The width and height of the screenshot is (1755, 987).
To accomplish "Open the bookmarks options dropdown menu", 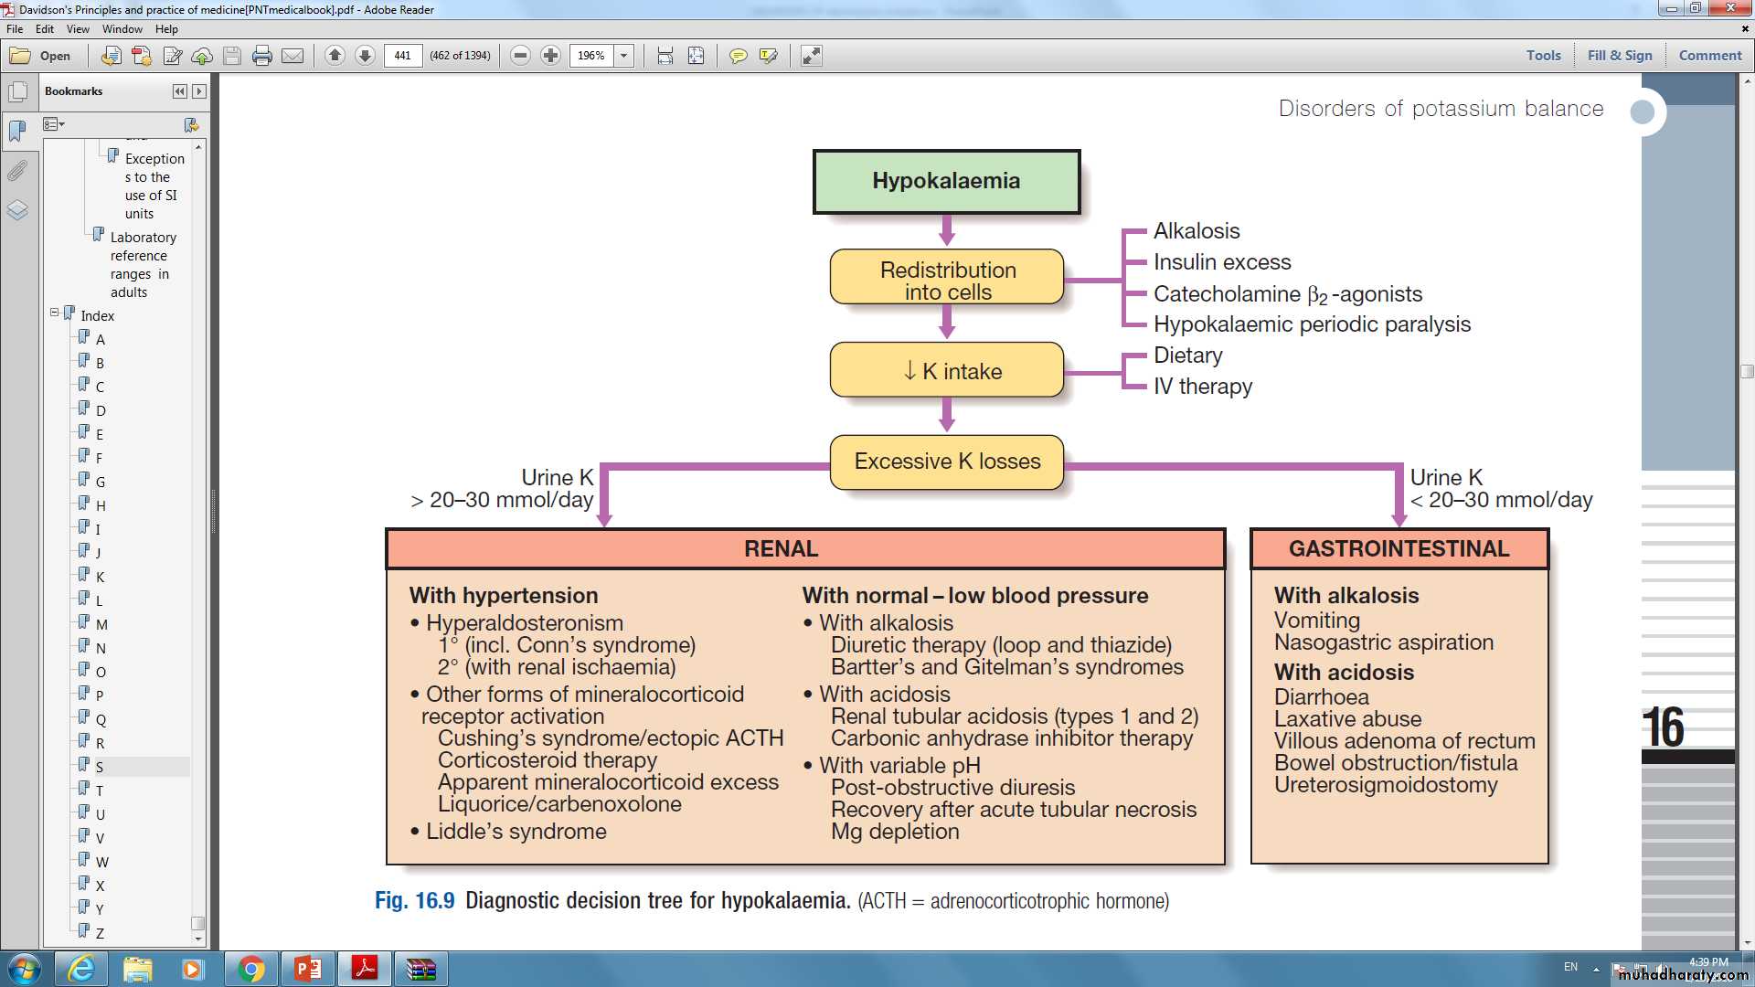I will click(54, 124).
